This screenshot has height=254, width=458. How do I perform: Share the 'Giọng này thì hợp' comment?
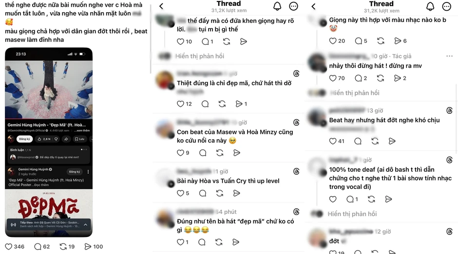click(398, 41)
